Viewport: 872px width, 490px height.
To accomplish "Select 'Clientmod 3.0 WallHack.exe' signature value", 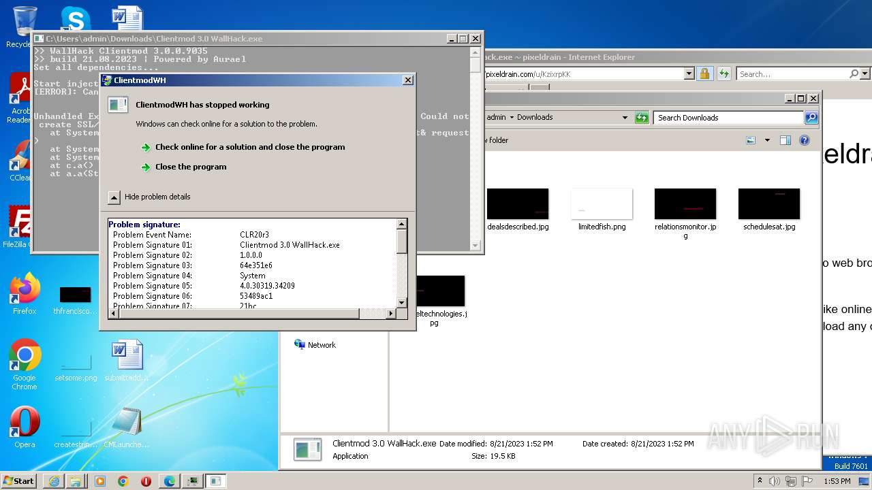I will tap(290, 245).
